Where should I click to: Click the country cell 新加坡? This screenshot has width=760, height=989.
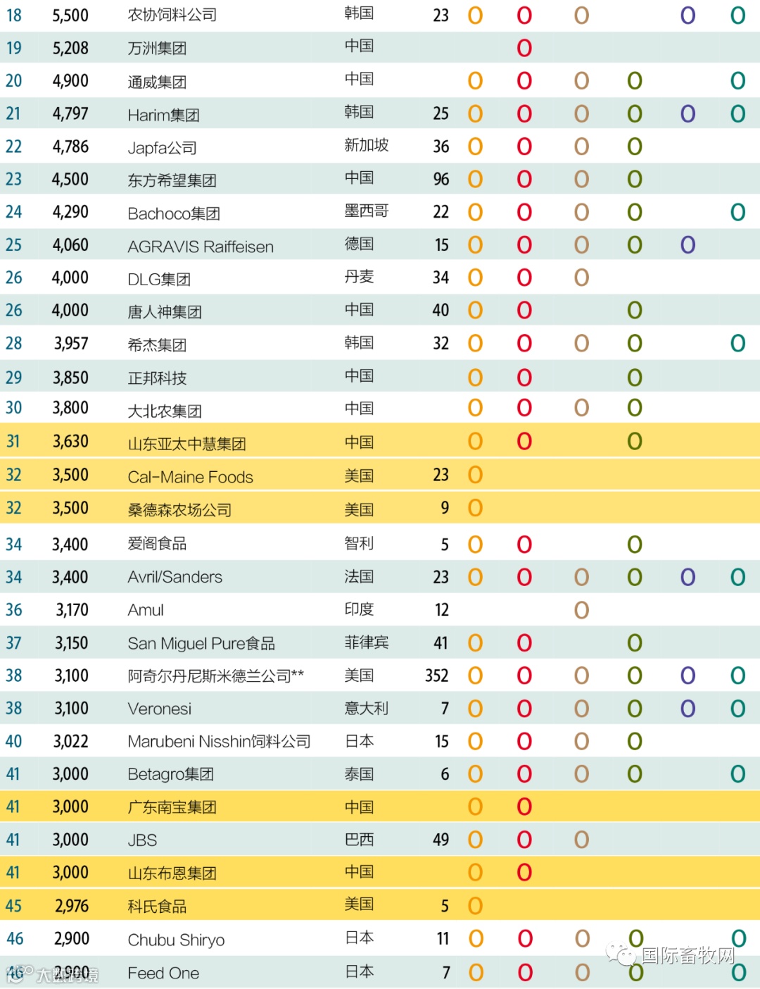[x=367, y=145]
